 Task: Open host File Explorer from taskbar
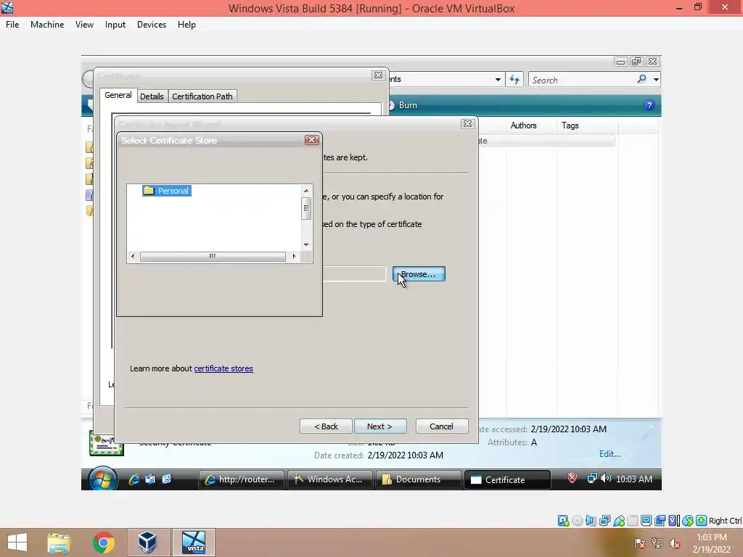pyautogui.click(x=59, y=542)
